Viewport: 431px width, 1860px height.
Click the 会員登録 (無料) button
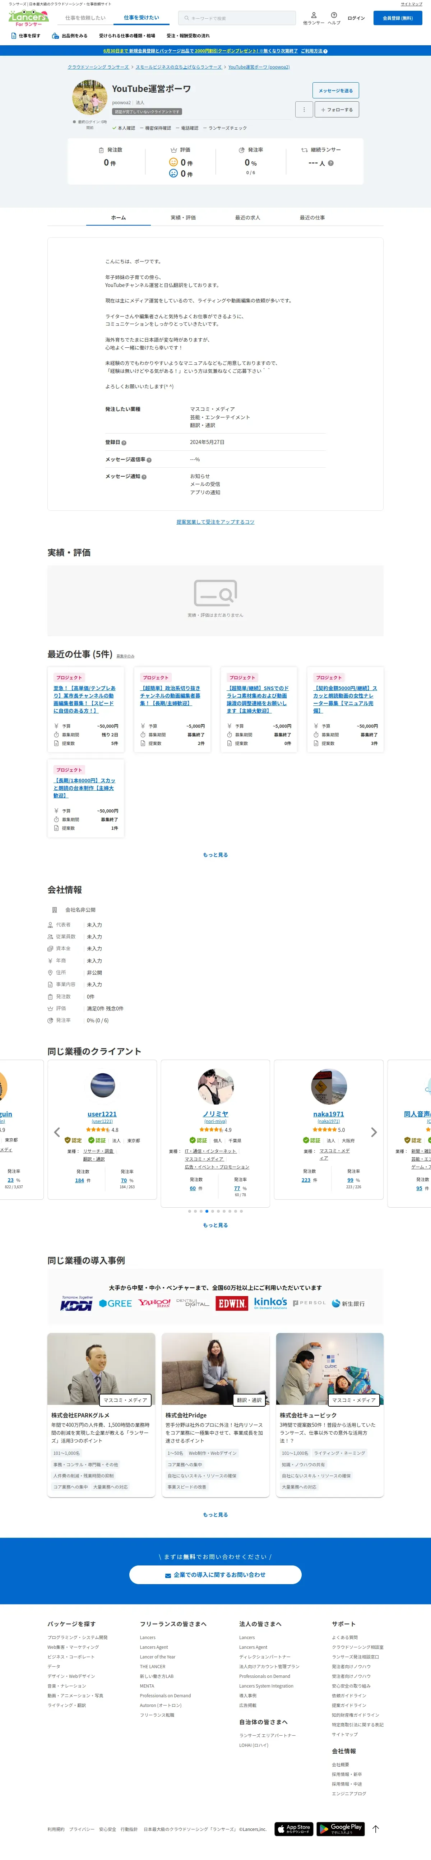click(398, 18)
